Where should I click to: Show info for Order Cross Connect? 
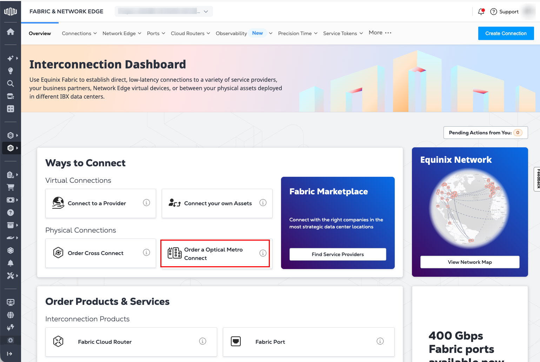(147, 253)
